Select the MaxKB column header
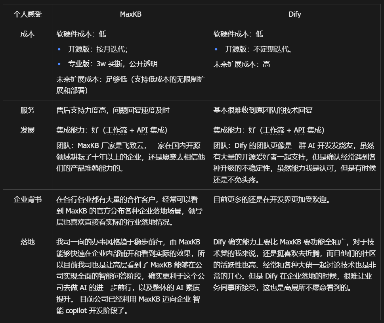Viewport: 384px width, 323px height. point(130,14)
